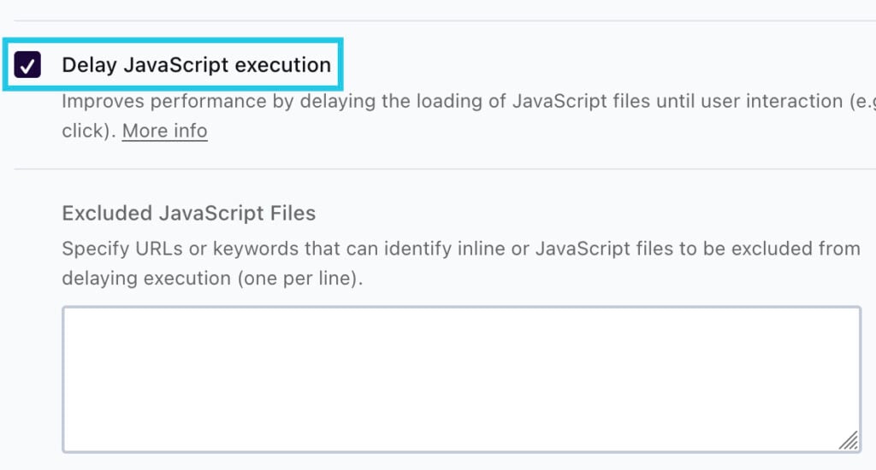Click the divider line above the checkbox
The width and height of the screenshot is (876, 470).
[445, 21]
